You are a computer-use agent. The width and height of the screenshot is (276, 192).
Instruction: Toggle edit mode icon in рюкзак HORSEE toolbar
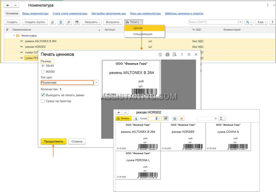(x=166, y=119)
